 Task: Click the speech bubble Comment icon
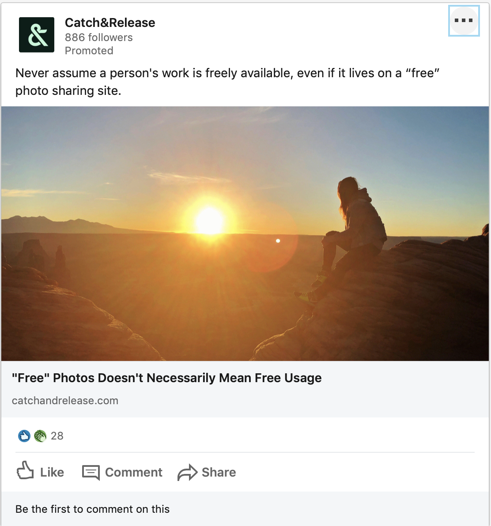(x=91, y=472)
